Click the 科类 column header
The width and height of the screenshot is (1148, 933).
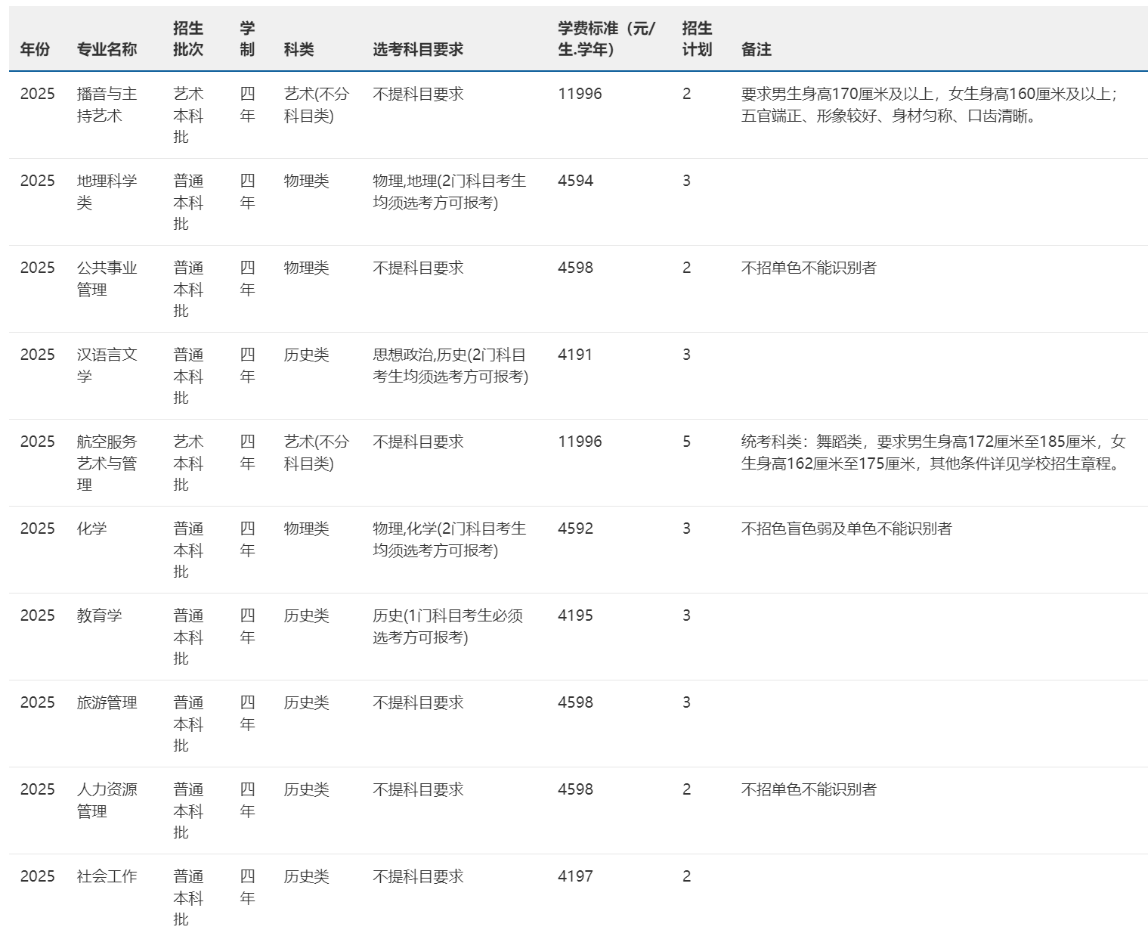[299, 49]
